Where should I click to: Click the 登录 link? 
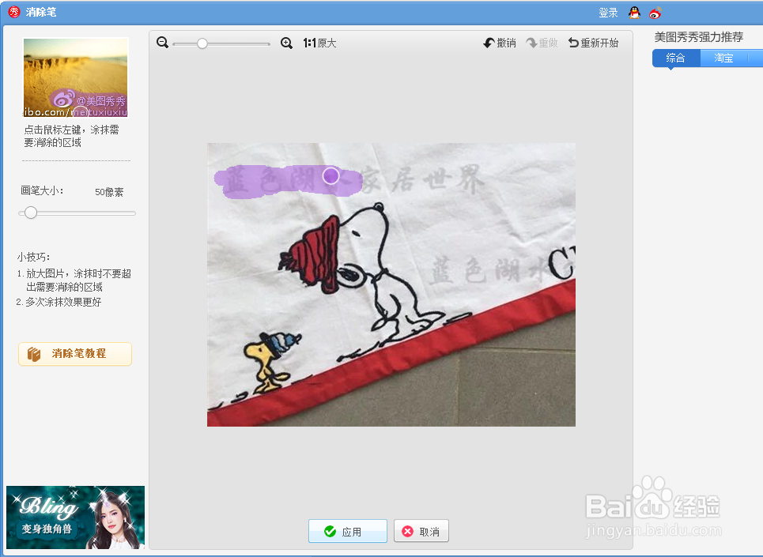[608, 13]
